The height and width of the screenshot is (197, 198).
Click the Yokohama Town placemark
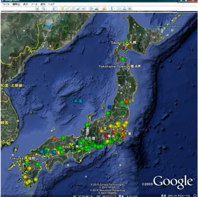tap(128, 67)
